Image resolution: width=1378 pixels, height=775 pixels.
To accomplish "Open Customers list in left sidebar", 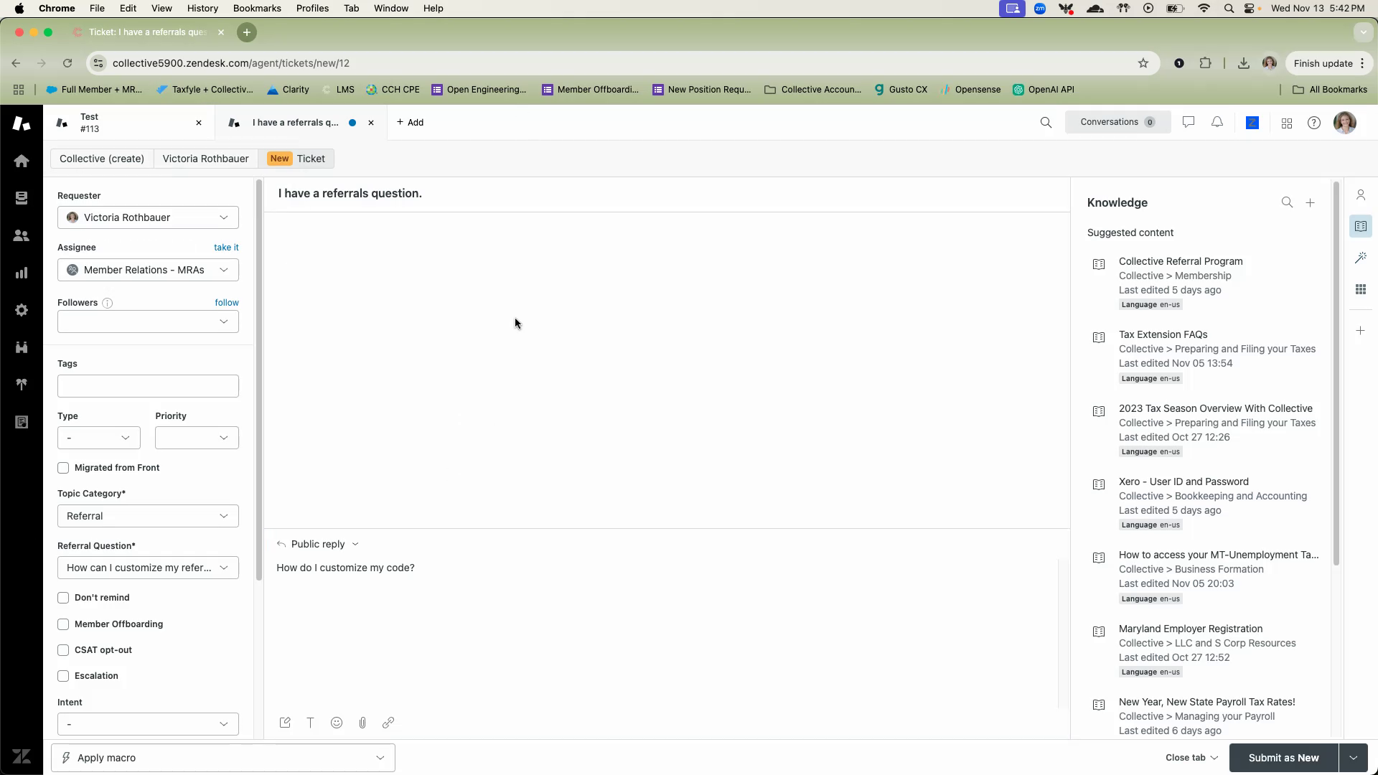I will click(22, 235).
